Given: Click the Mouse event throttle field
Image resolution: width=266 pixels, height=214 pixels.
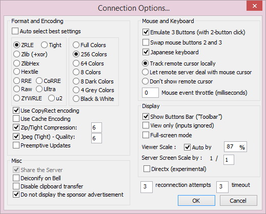Looking at the screenshot, I should [150, 93].
